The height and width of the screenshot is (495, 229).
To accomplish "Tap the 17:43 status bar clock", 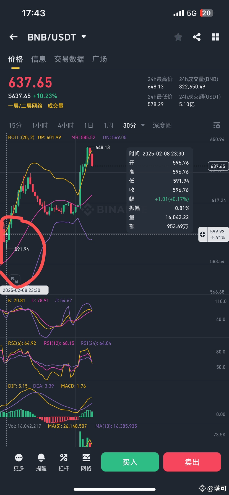I will point(33,13).
